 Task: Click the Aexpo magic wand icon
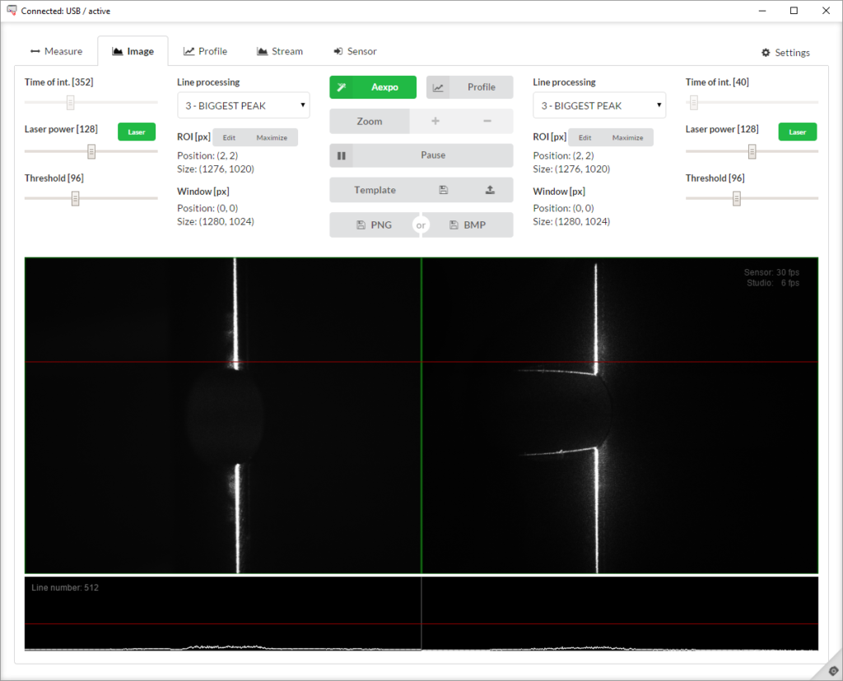coord(341,87)
